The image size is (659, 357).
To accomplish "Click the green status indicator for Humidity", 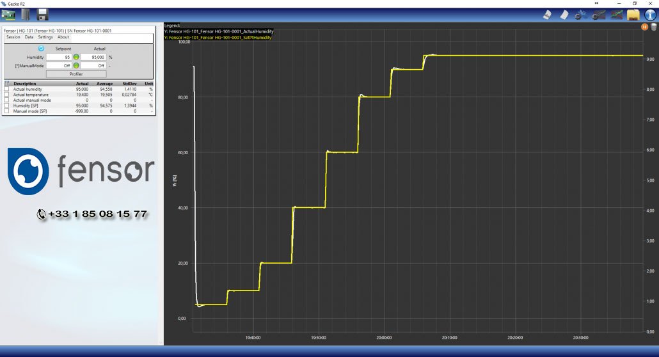I will 76,57.
